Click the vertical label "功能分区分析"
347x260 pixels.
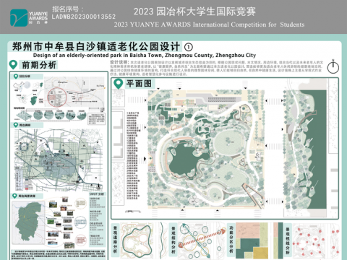pos(231,239)
